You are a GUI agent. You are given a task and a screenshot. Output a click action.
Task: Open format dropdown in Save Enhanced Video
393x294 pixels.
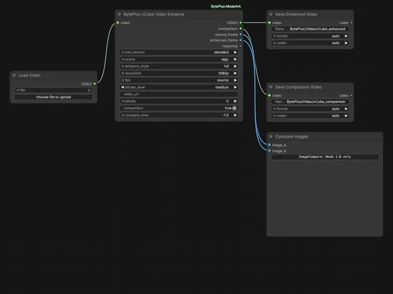[310, 36]
